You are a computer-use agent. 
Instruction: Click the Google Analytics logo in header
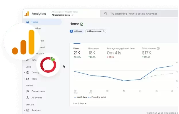coord(27,13)
